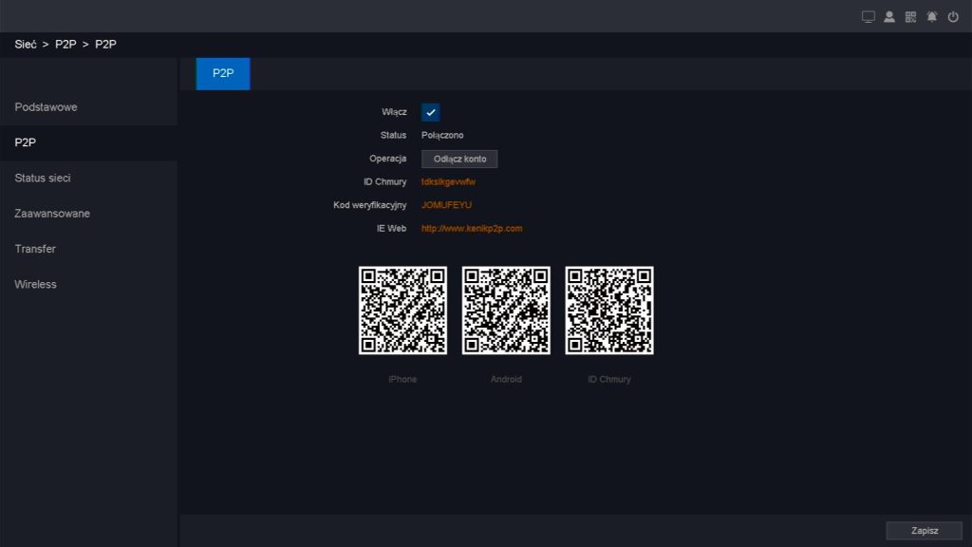972x547 pixels.
Task: Click the Odłącz konto button
Action: (x=459, y=160)
